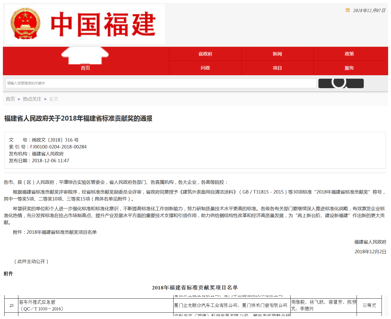Click the 三等奖 table cell
Viewport: 391px width, 319px height.
tap(369, 305)
